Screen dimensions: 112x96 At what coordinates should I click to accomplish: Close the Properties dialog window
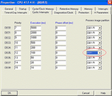click(x=110, y=3)
